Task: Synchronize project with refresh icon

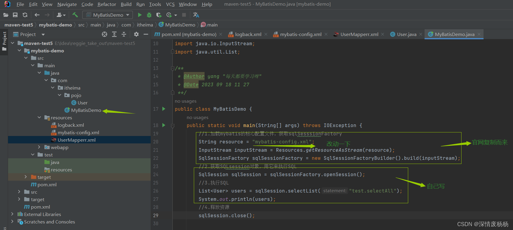Action: click(x=25, y=15)
